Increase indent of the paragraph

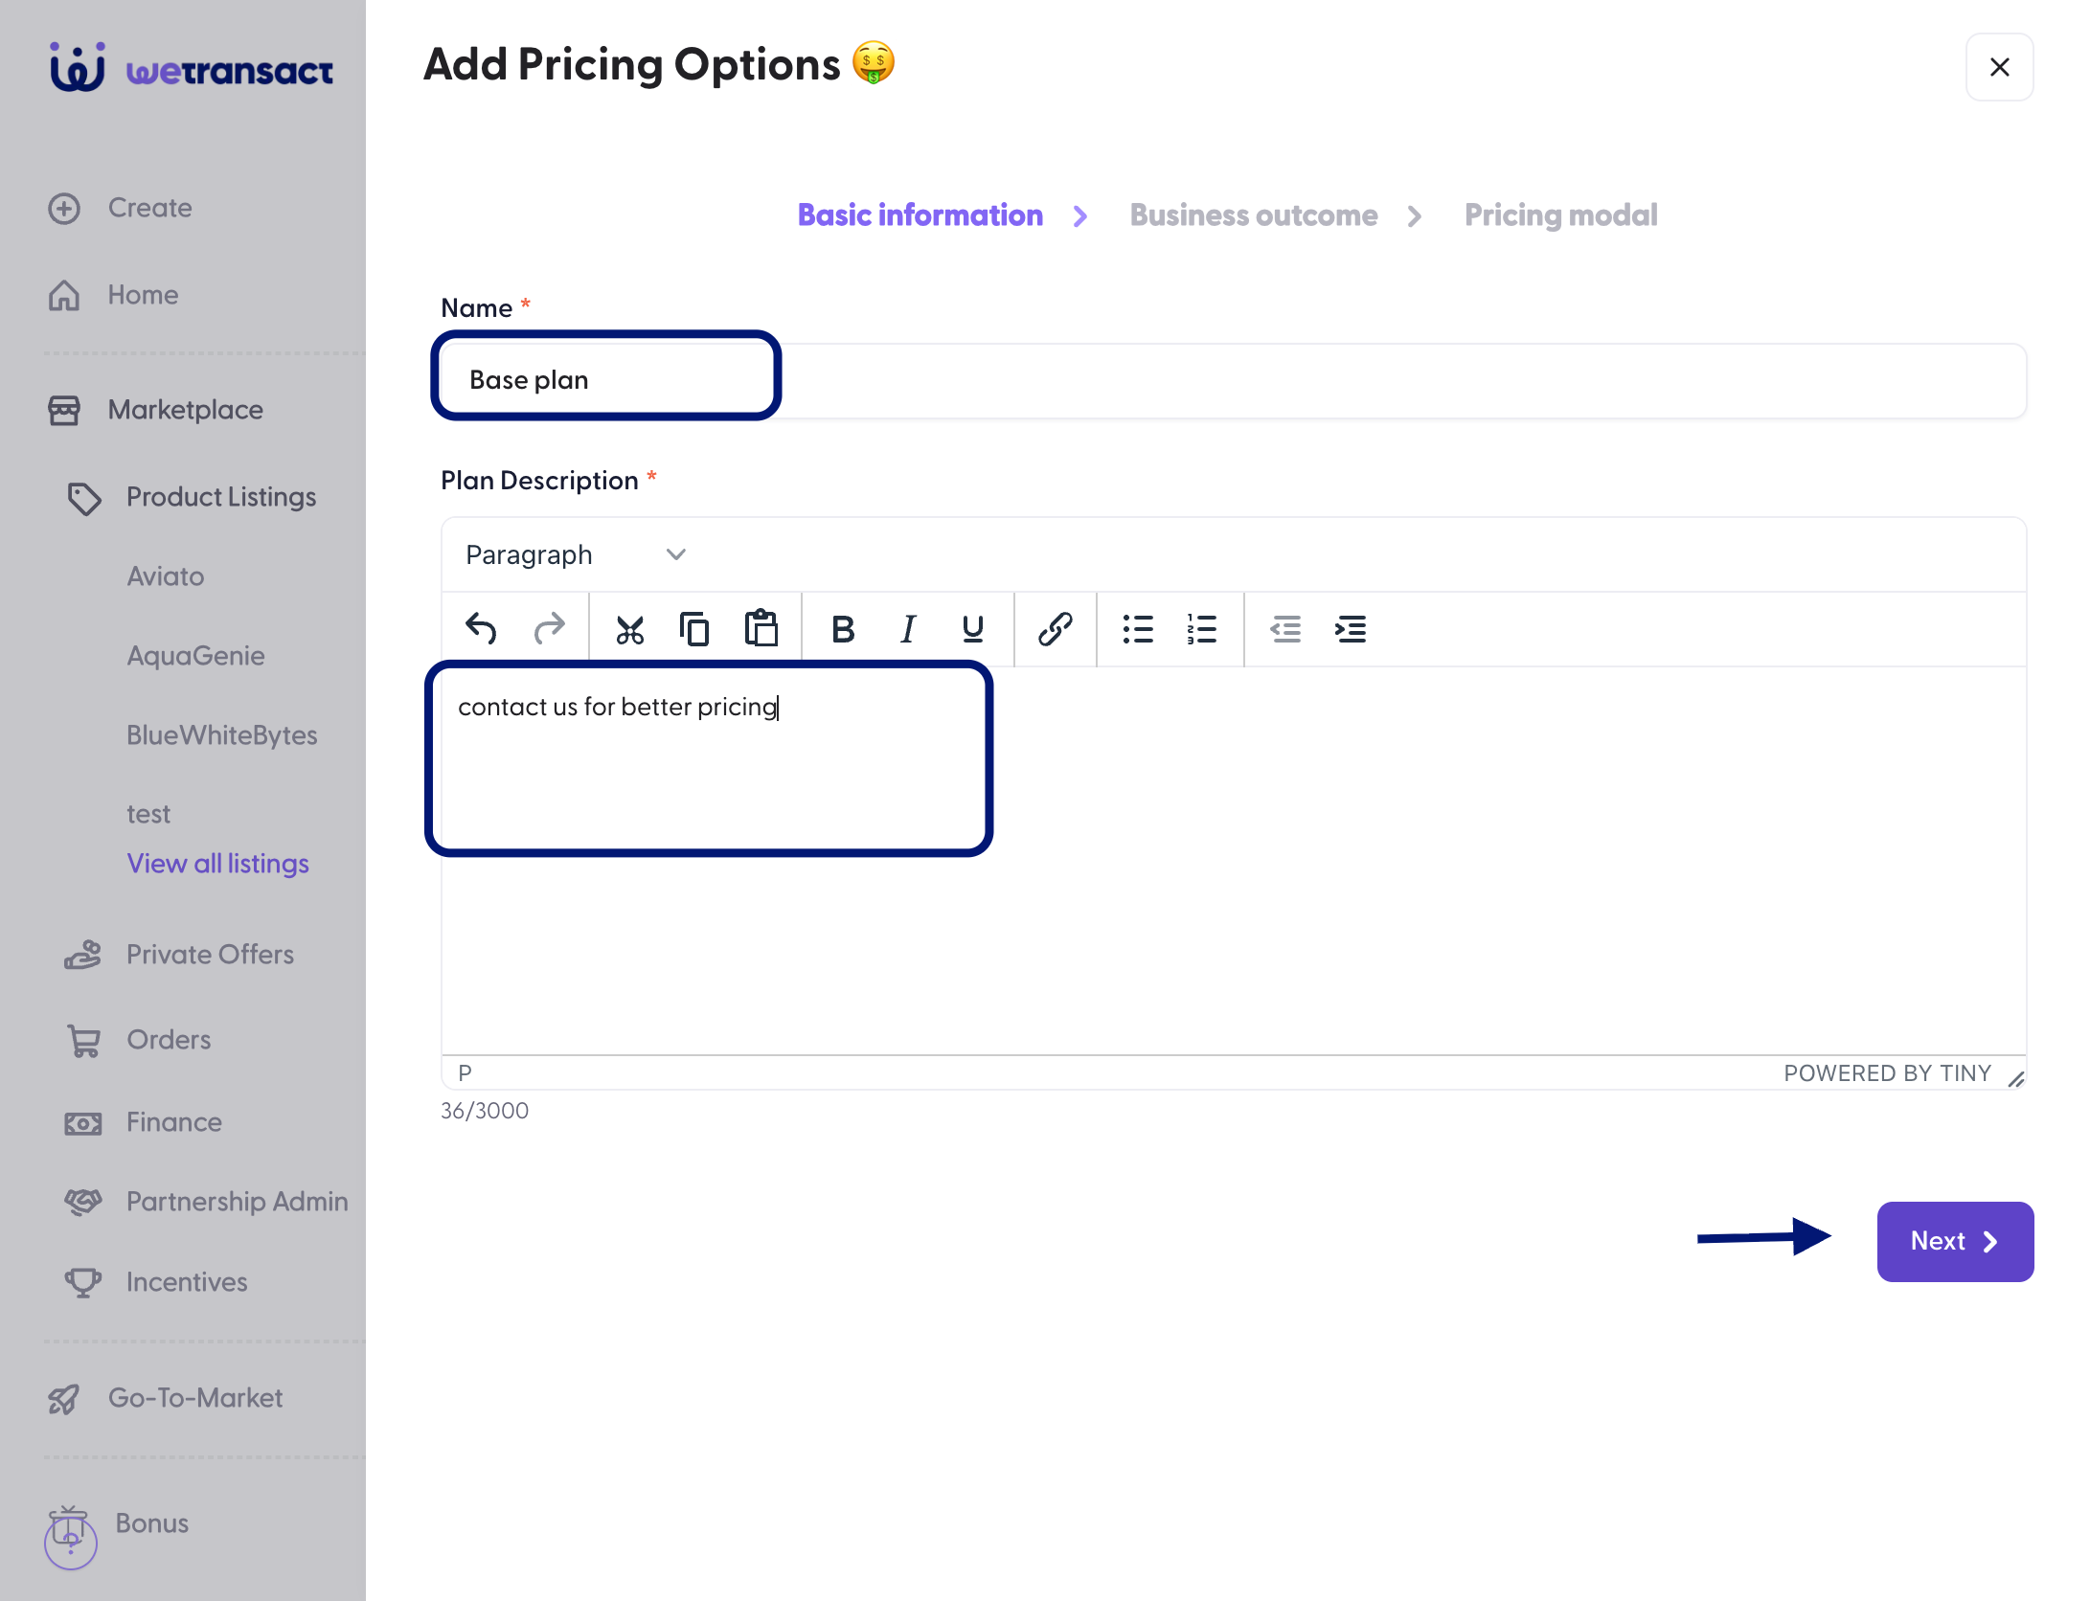click(1351, 629)
